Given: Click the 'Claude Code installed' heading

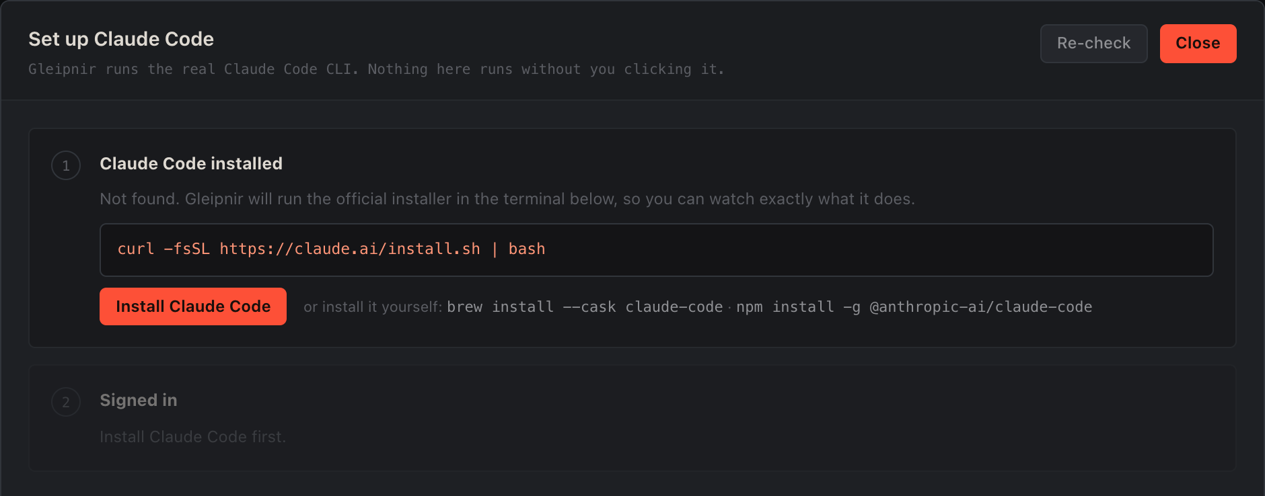Looking at the screenshot, I should point(191,163).
